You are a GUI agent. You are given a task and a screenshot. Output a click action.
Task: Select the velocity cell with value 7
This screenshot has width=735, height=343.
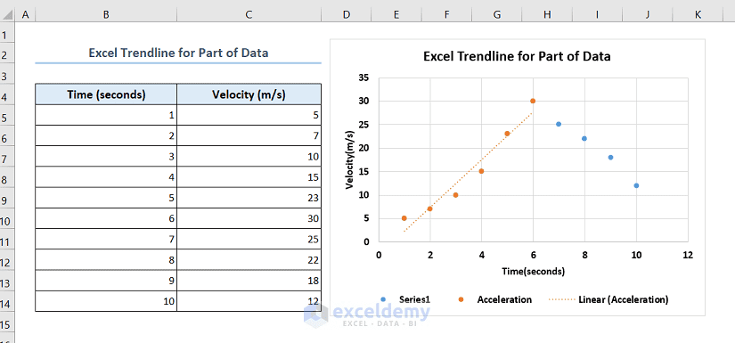249,135
